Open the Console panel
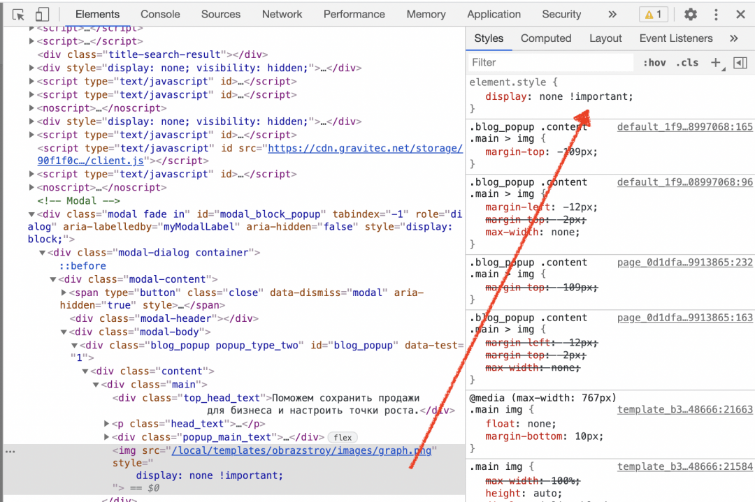 (160, 14)
